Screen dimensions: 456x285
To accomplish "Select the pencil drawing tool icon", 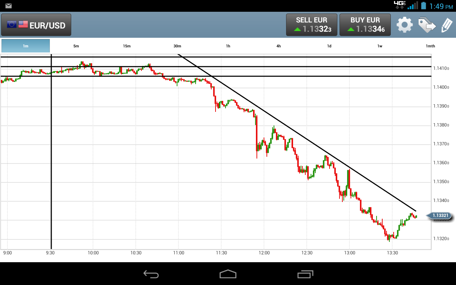I will tap(446, 25).
